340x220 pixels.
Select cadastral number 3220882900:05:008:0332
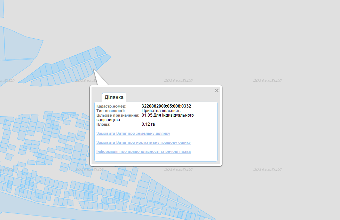[x=166, y=106]
